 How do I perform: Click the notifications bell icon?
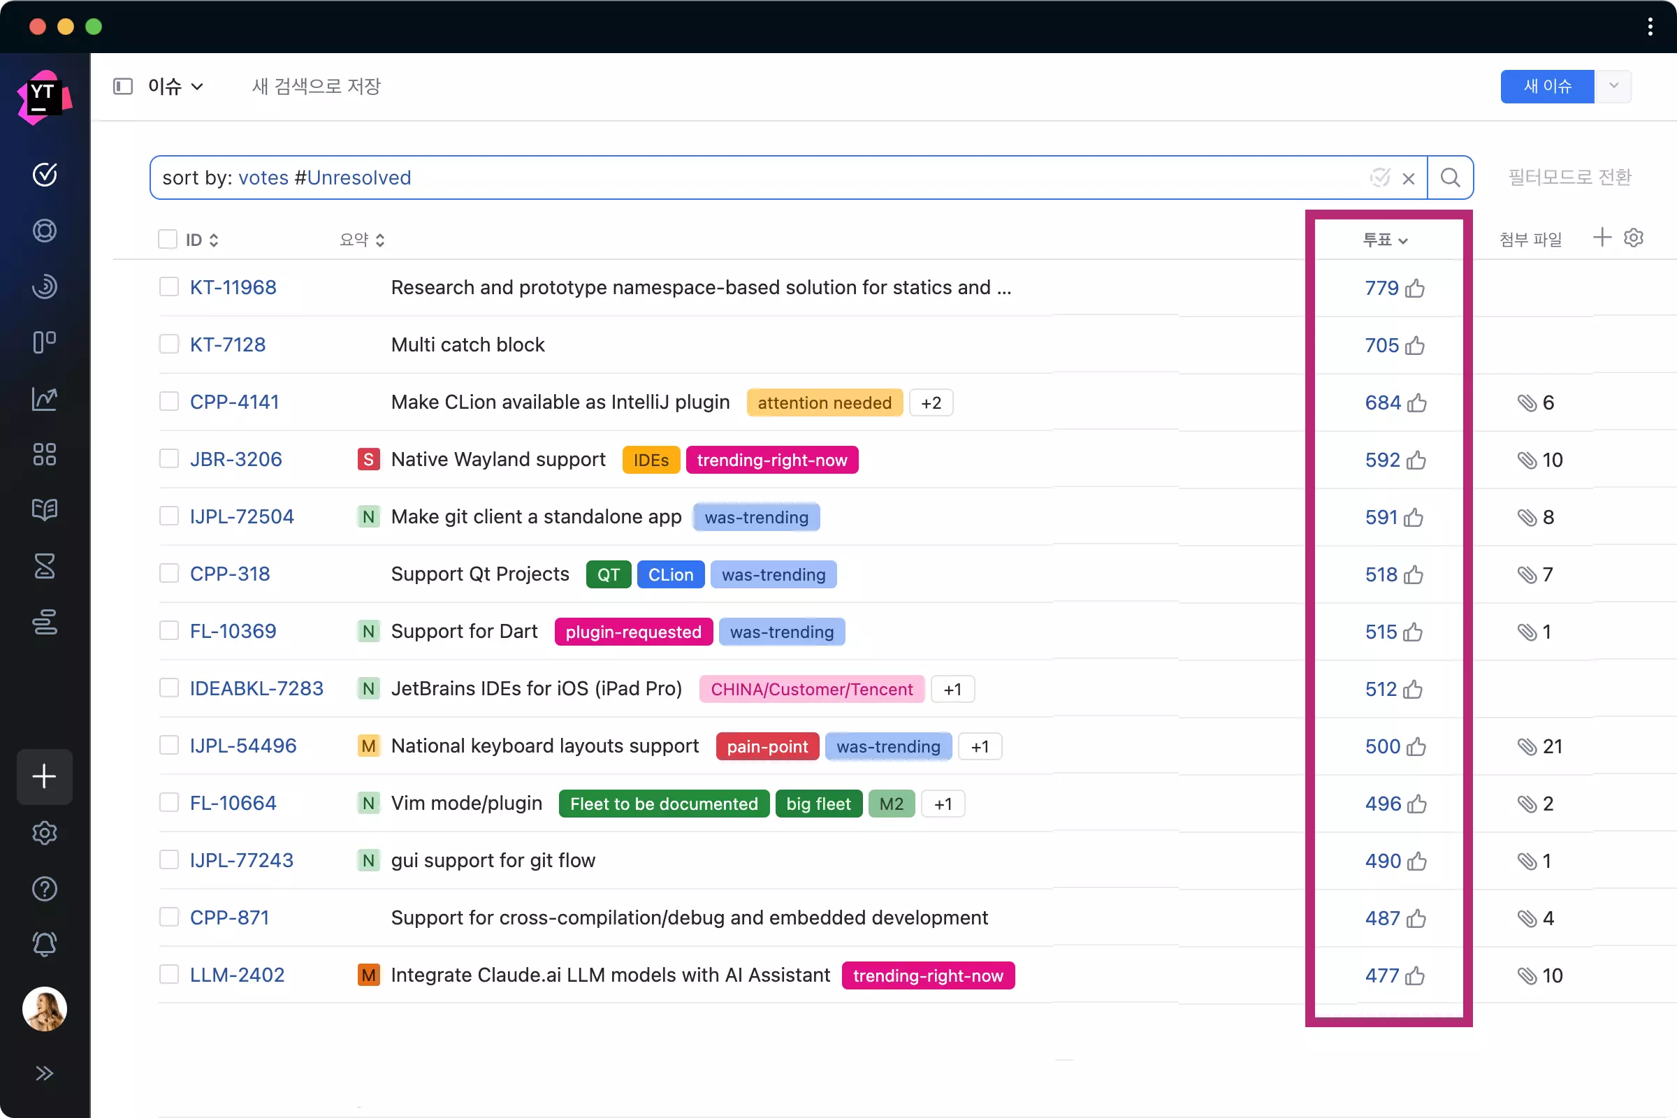[44, 944]
